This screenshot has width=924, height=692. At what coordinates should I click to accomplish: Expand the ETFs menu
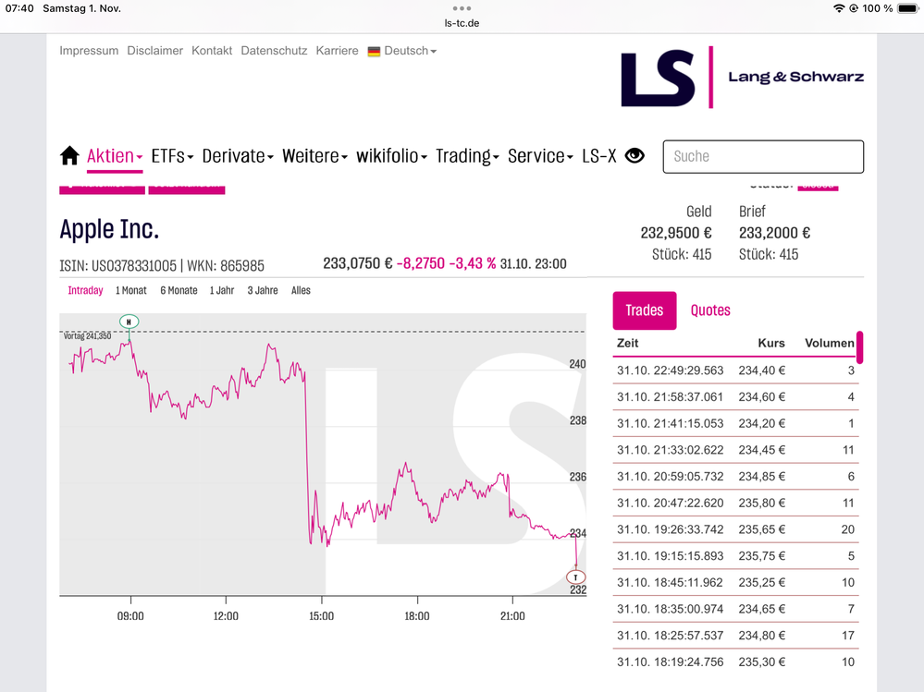coord(172,156)
